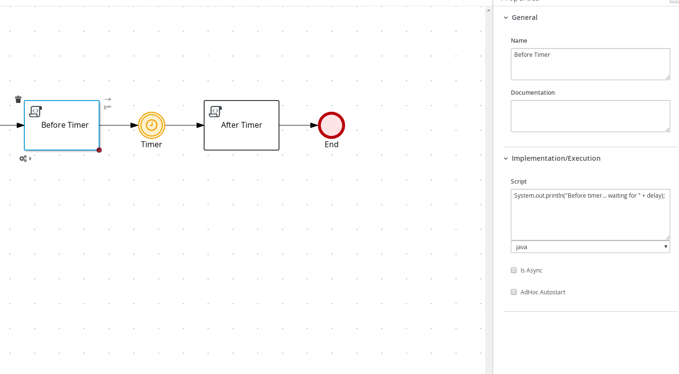Click the canvas vertical scrollbar
The width and height of the screenshot is (679, 374).
(489, 189)
